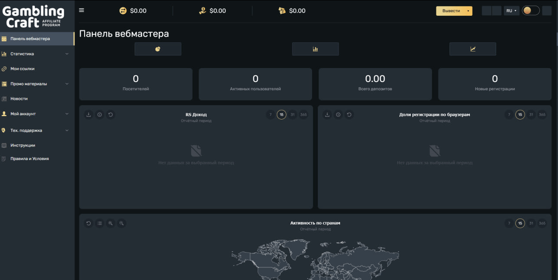Refresh the browser registration shares chart

tap(349, 115)
